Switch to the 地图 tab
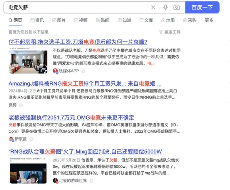The image size is (230, 190). click(x=168, y=20)
